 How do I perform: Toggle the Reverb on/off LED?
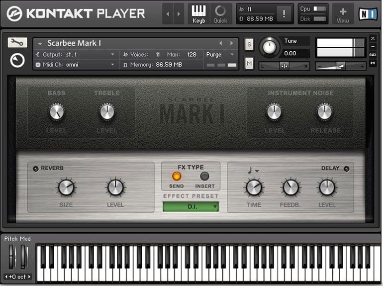pos(36,169)
